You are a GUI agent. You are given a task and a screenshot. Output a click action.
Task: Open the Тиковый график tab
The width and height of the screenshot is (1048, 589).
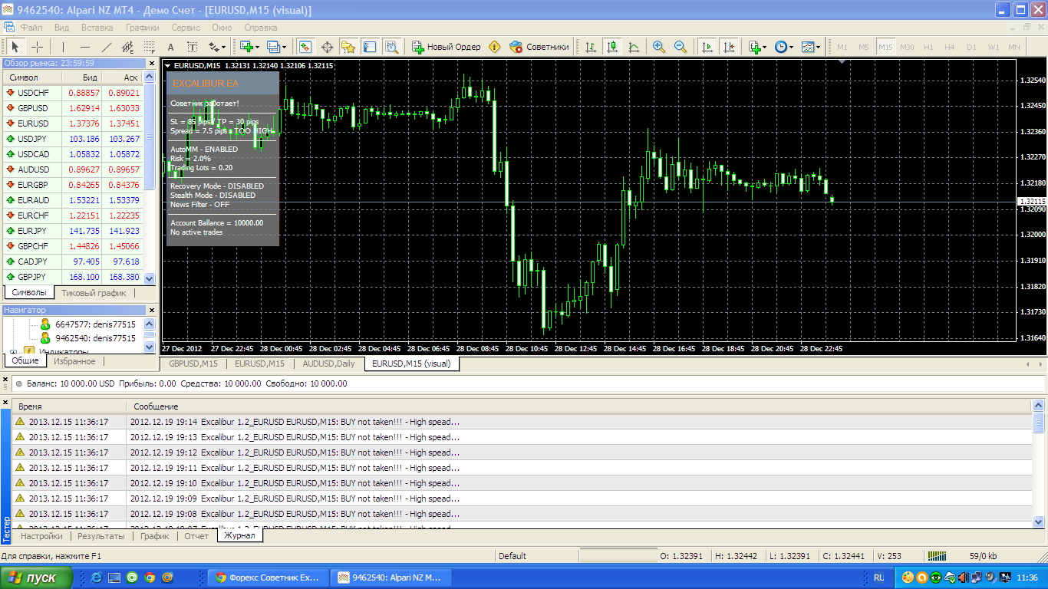point(94,293)
